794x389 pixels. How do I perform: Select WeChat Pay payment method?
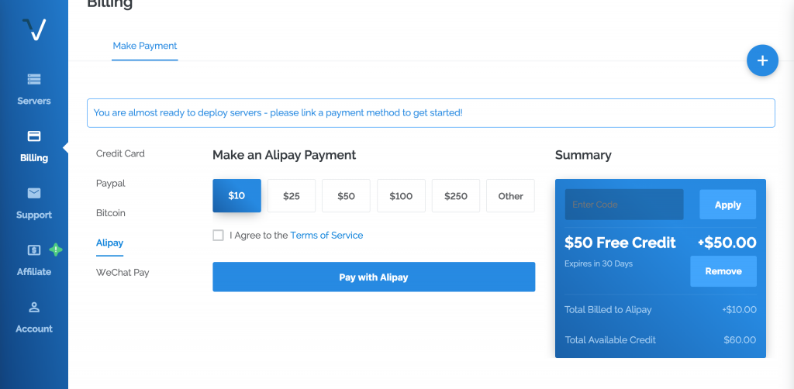pos(123,272)
